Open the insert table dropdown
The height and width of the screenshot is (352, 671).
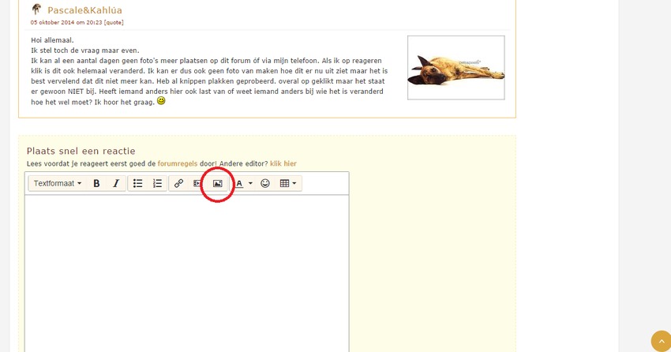point(288,183)
